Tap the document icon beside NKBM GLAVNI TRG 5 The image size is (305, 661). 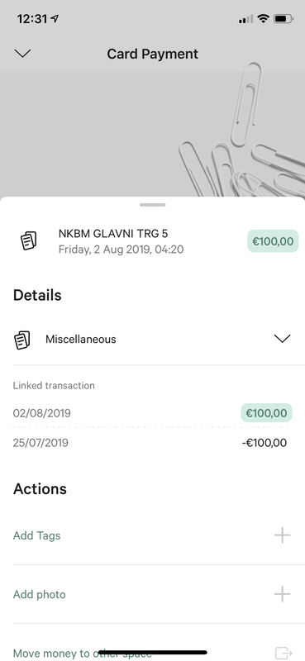pos(29,240)
